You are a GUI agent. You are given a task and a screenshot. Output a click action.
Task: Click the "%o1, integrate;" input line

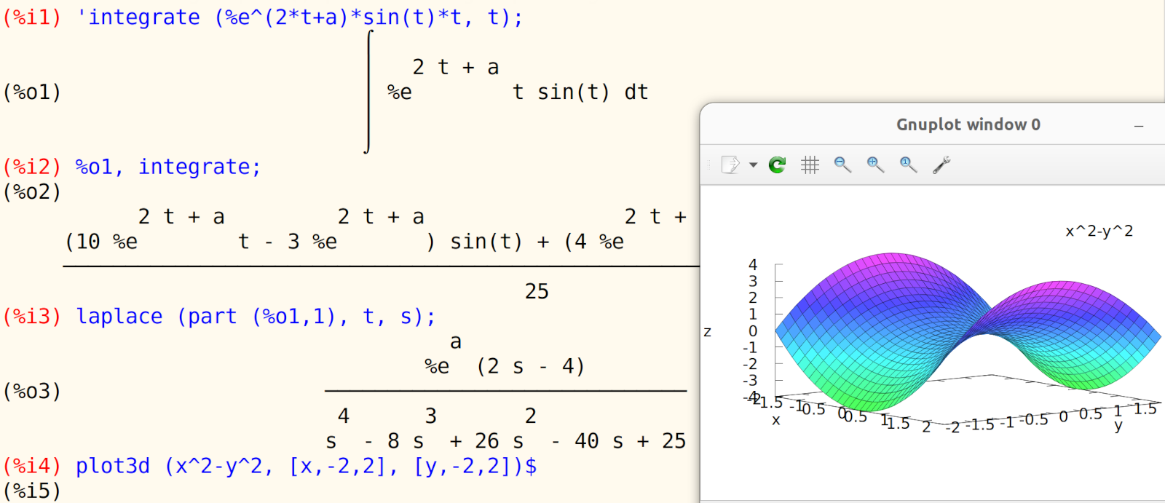point(167,167)
